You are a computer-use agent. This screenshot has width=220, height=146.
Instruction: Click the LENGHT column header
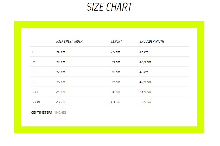tap(117, 42)
